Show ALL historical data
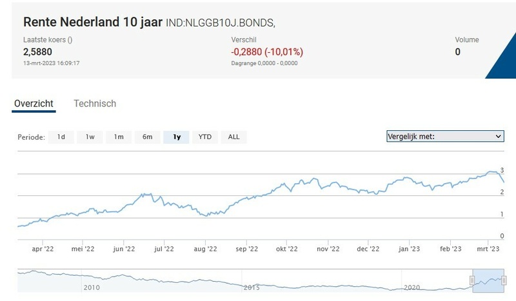 (x=233, y=137)
